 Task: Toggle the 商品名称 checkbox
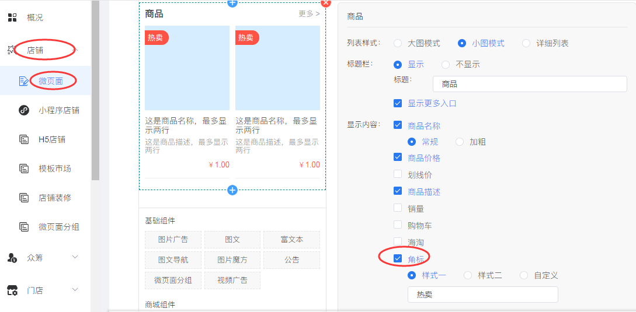click(x=398, y=125)
